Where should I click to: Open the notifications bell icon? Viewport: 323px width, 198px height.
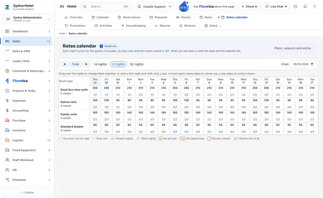point(305,6)
